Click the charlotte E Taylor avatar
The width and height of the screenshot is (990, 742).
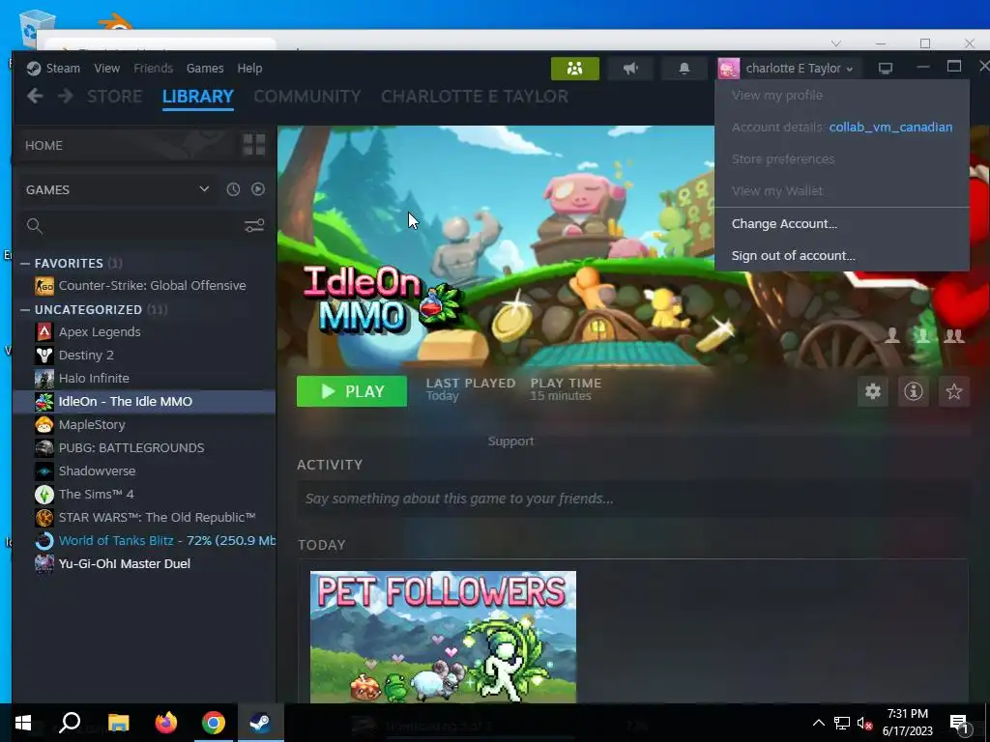[x=729, y=69]
